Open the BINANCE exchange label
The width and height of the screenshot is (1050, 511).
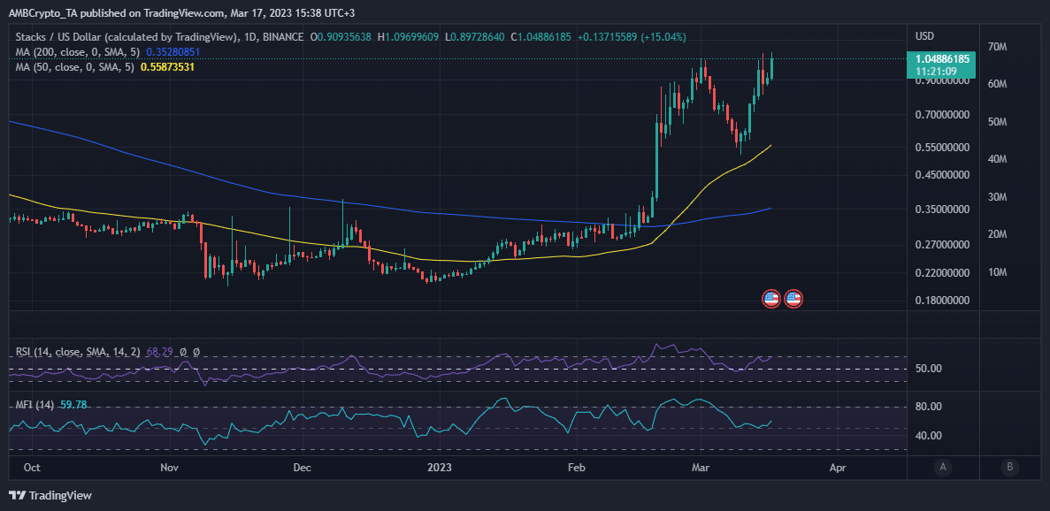pos(282,37)
